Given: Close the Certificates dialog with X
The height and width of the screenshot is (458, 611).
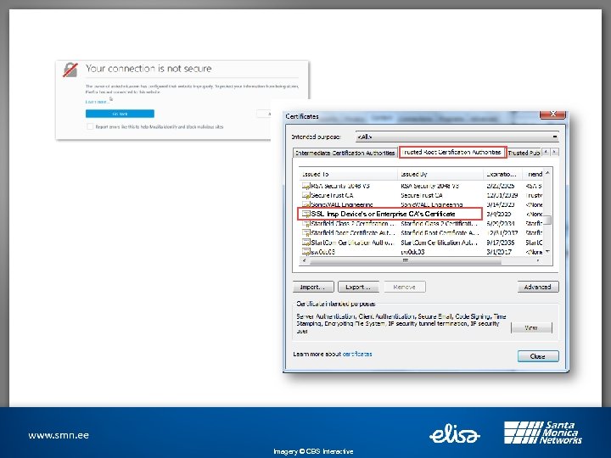Looking at the screenshot, I should (552, 114).
